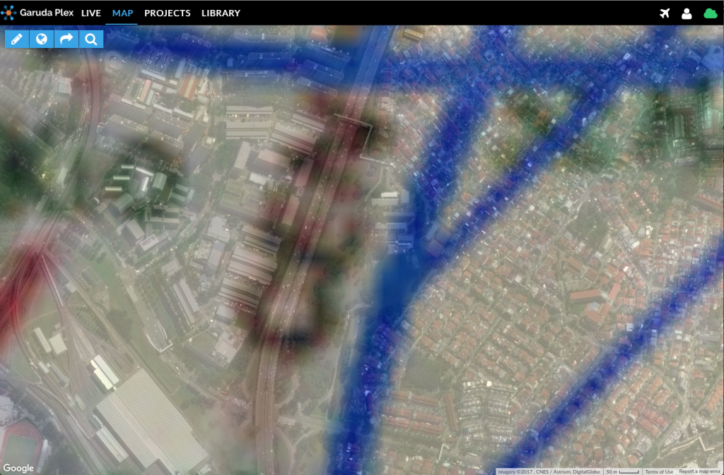
Task: Switch to the LIBRARY tab
Action: pyautogui.click(x=221, y=13)
